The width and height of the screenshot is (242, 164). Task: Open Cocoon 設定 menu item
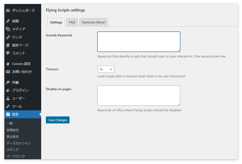coord(22,64)
